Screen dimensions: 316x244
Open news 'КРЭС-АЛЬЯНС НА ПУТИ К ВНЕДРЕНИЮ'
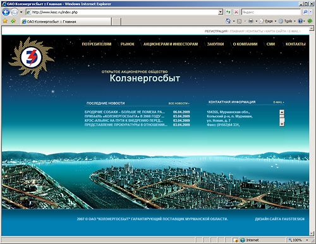(124, 120)
